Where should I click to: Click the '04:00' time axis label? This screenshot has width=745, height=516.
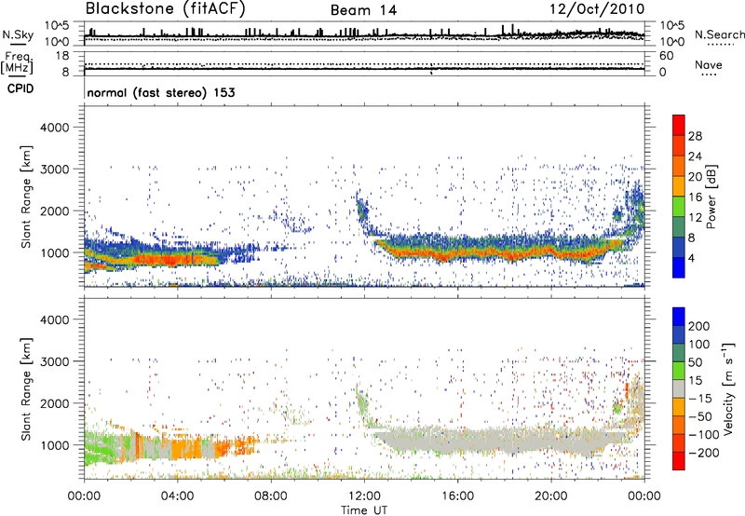coord(178,496)
